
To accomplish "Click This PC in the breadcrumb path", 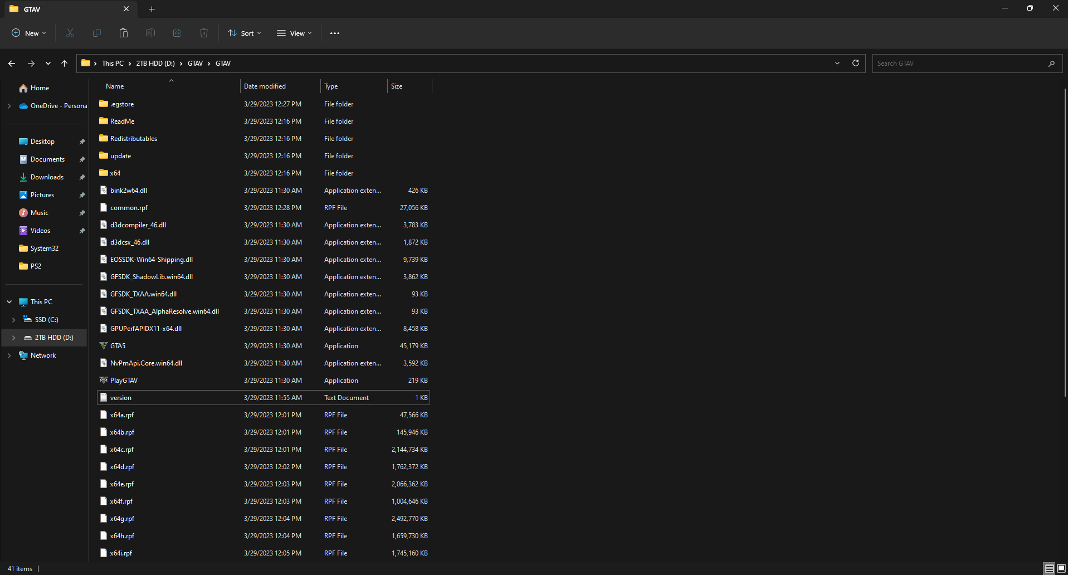I will point(113,63).
